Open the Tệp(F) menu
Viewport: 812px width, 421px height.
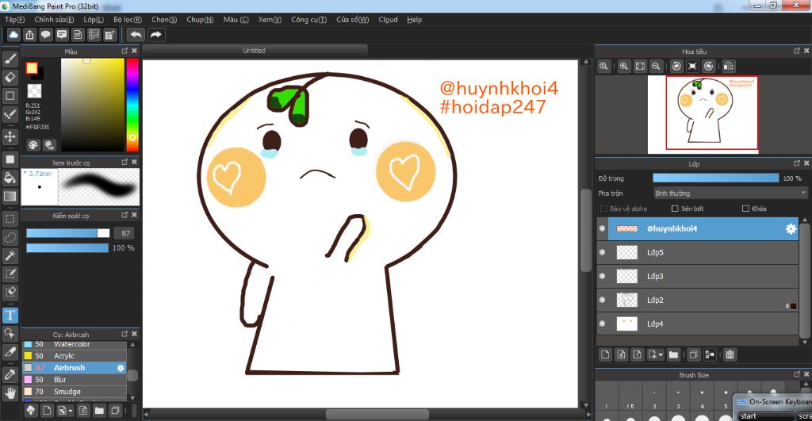(14, 20)
